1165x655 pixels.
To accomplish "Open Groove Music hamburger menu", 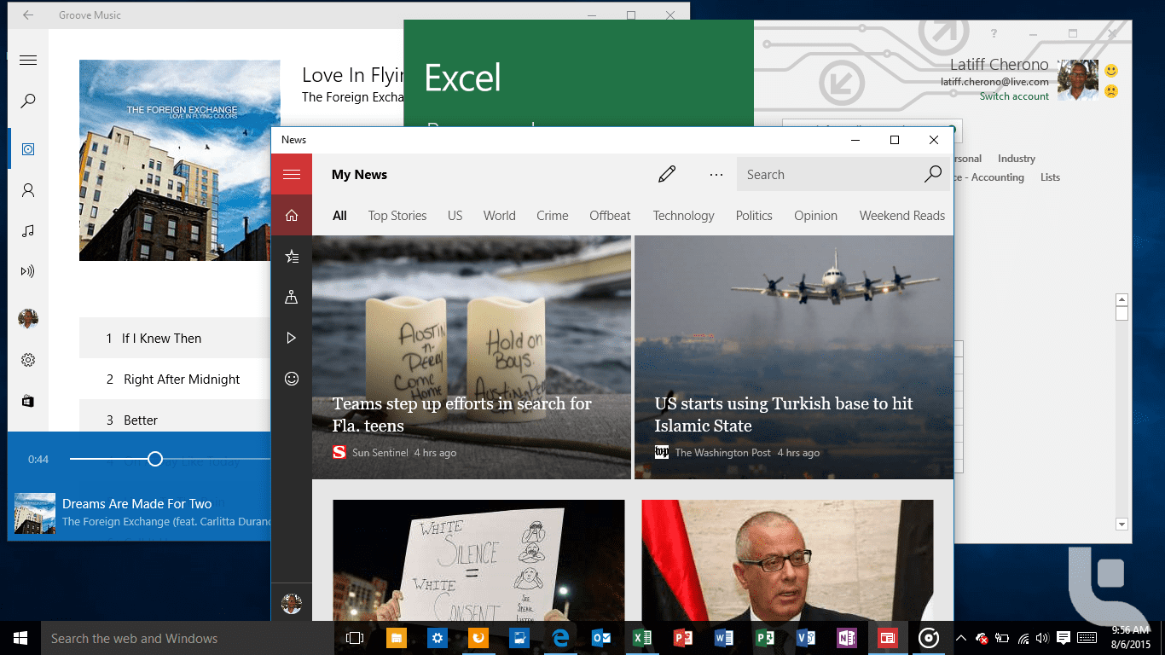I will [28, 60].
